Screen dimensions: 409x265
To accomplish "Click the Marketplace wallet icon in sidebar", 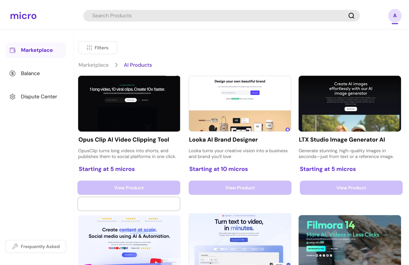I will pos(13,50).
